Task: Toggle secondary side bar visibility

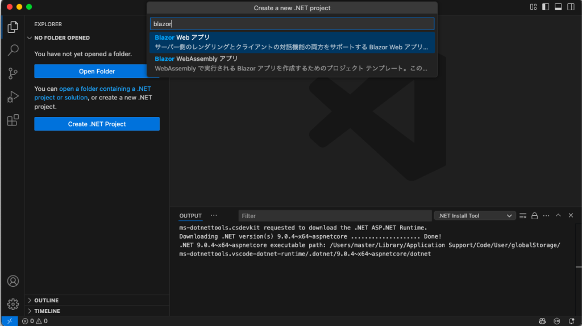Action: [571, 7]
